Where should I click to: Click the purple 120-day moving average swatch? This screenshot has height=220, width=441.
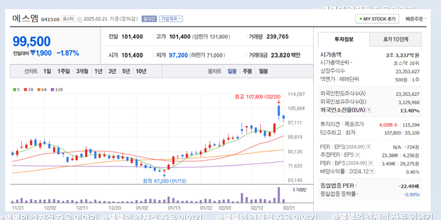tap(52, 90)
